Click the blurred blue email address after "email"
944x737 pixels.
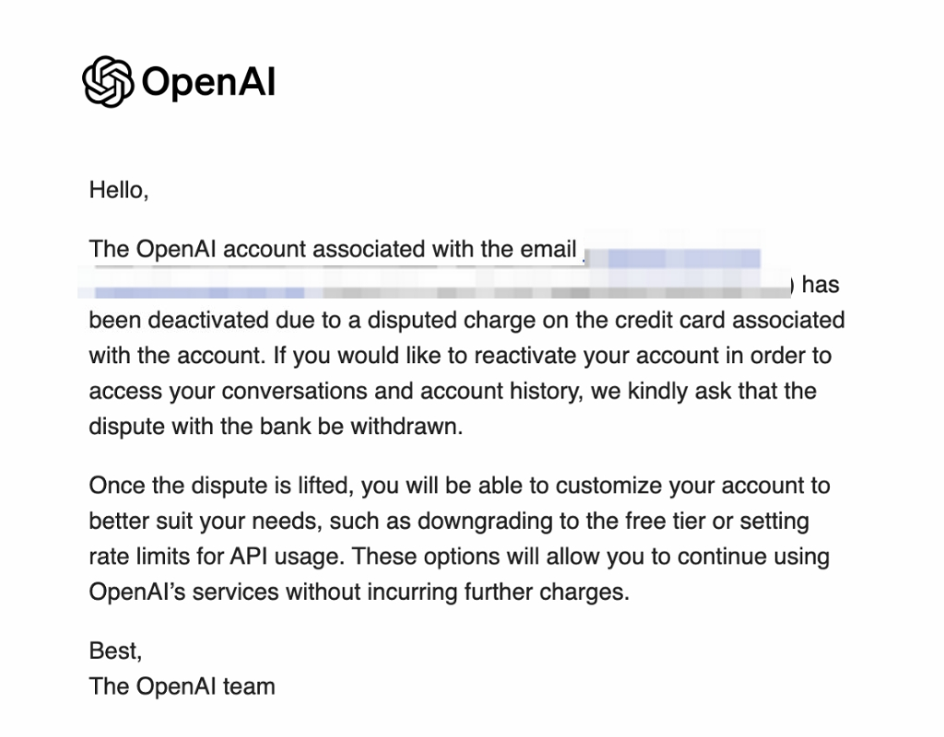[x=672, y=258]
